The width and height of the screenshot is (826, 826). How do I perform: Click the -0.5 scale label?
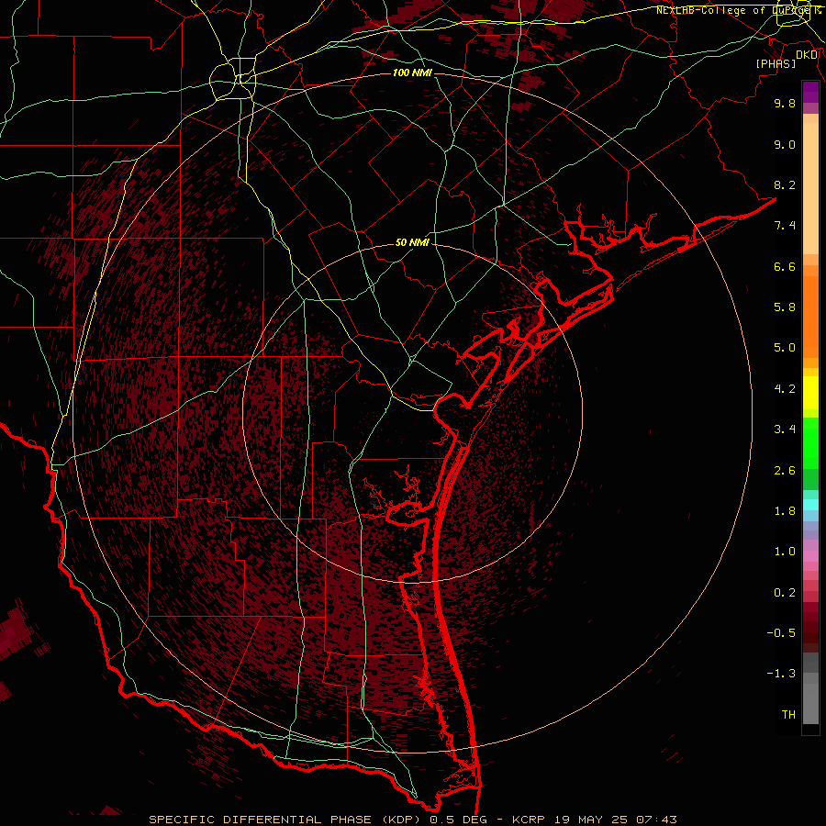781,633
